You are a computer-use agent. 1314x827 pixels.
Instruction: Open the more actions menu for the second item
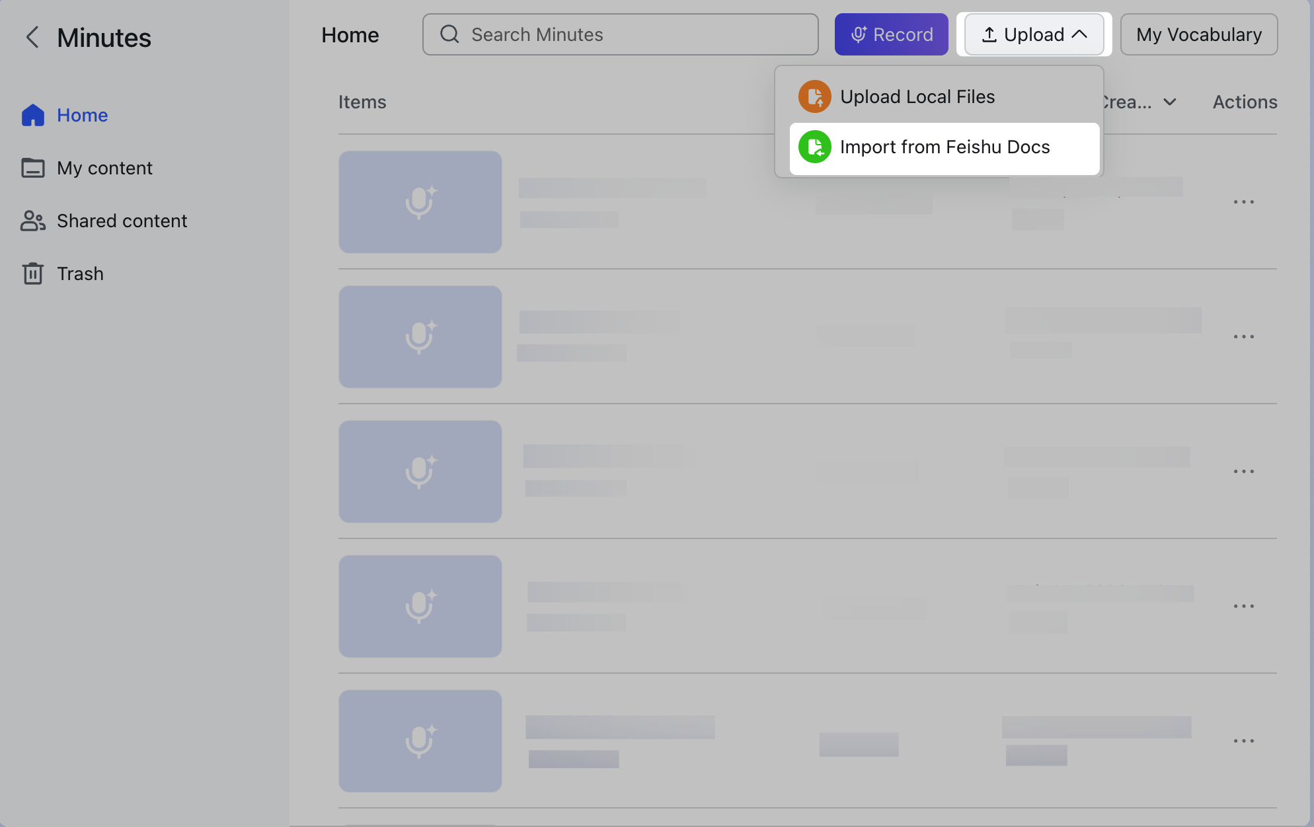point(1244,337)
